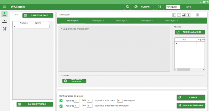Screen dimensions: 209x111
Task: Apply bold formatting to message
Action: [x=174, y=15]
